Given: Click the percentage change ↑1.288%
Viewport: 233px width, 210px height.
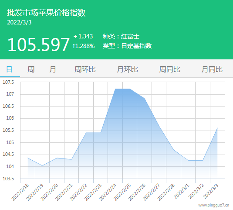Looking at the screenshot, I should [84, 46].
